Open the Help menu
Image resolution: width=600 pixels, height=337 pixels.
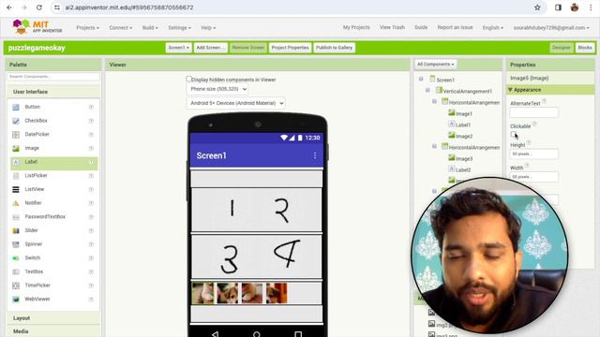click(x=208, y=27)
